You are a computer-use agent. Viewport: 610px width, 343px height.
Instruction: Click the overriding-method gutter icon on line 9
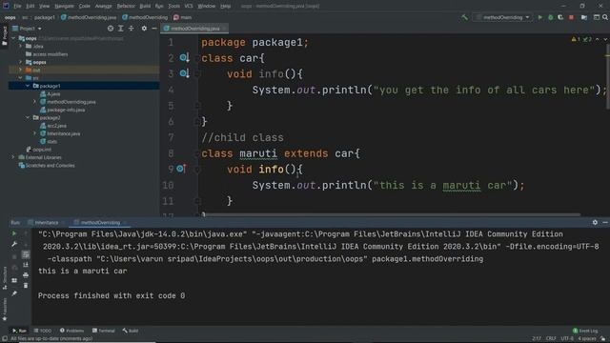pos(181,169)
